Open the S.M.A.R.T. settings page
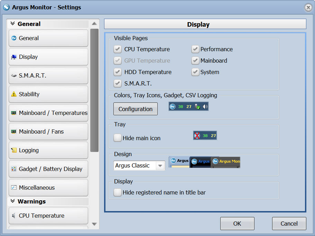 click(48, 75)
